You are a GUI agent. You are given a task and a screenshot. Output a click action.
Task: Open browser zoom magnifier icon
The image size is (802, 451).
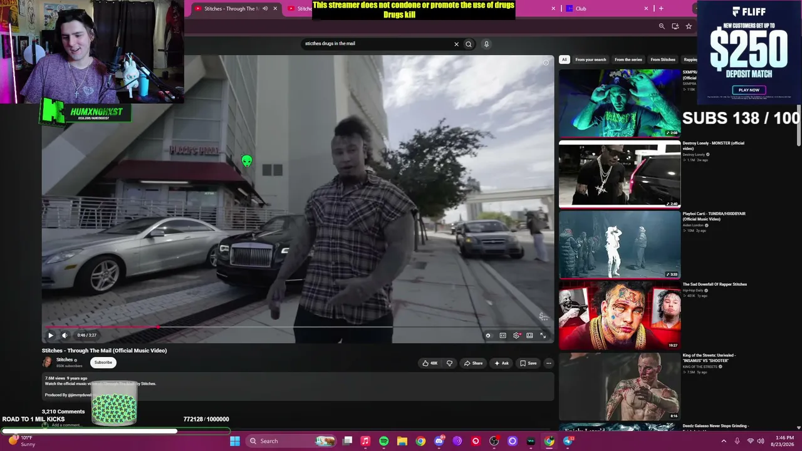click(x=662, y=26)
